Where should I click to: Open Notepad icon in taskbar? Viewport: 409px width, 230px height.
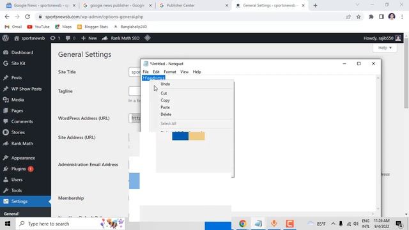coord(258,224)
